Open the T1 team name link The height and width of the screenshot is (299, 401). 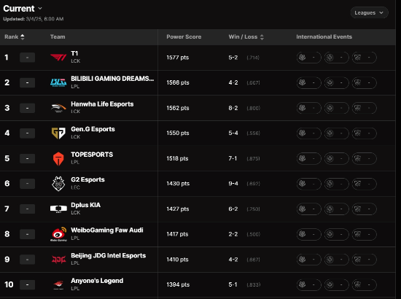(x=74, y=53)
